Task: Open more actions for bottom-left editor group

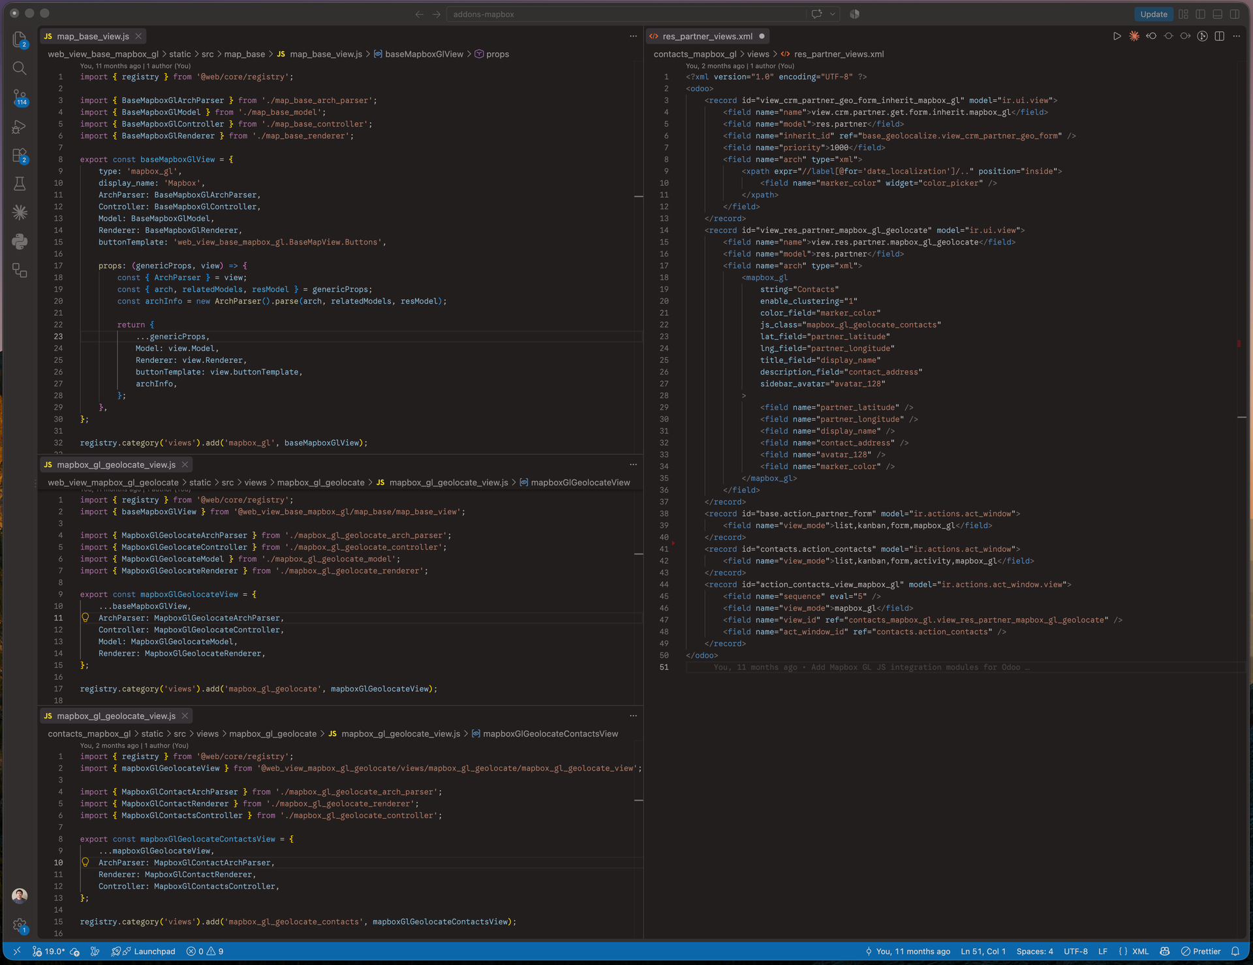Action: click(633, 716)
